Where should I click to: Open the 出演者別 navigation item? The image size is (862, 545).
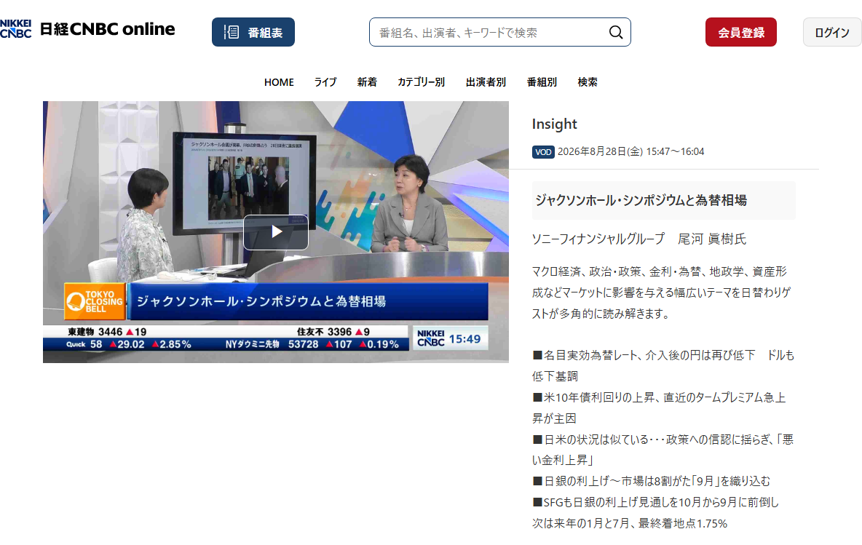click(x=486, y=82)
